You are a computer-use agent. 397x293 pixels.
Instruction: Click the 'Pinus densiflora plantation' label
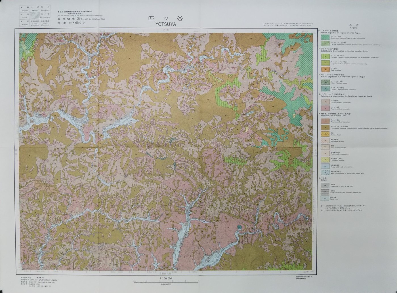(x=340, y=122)
